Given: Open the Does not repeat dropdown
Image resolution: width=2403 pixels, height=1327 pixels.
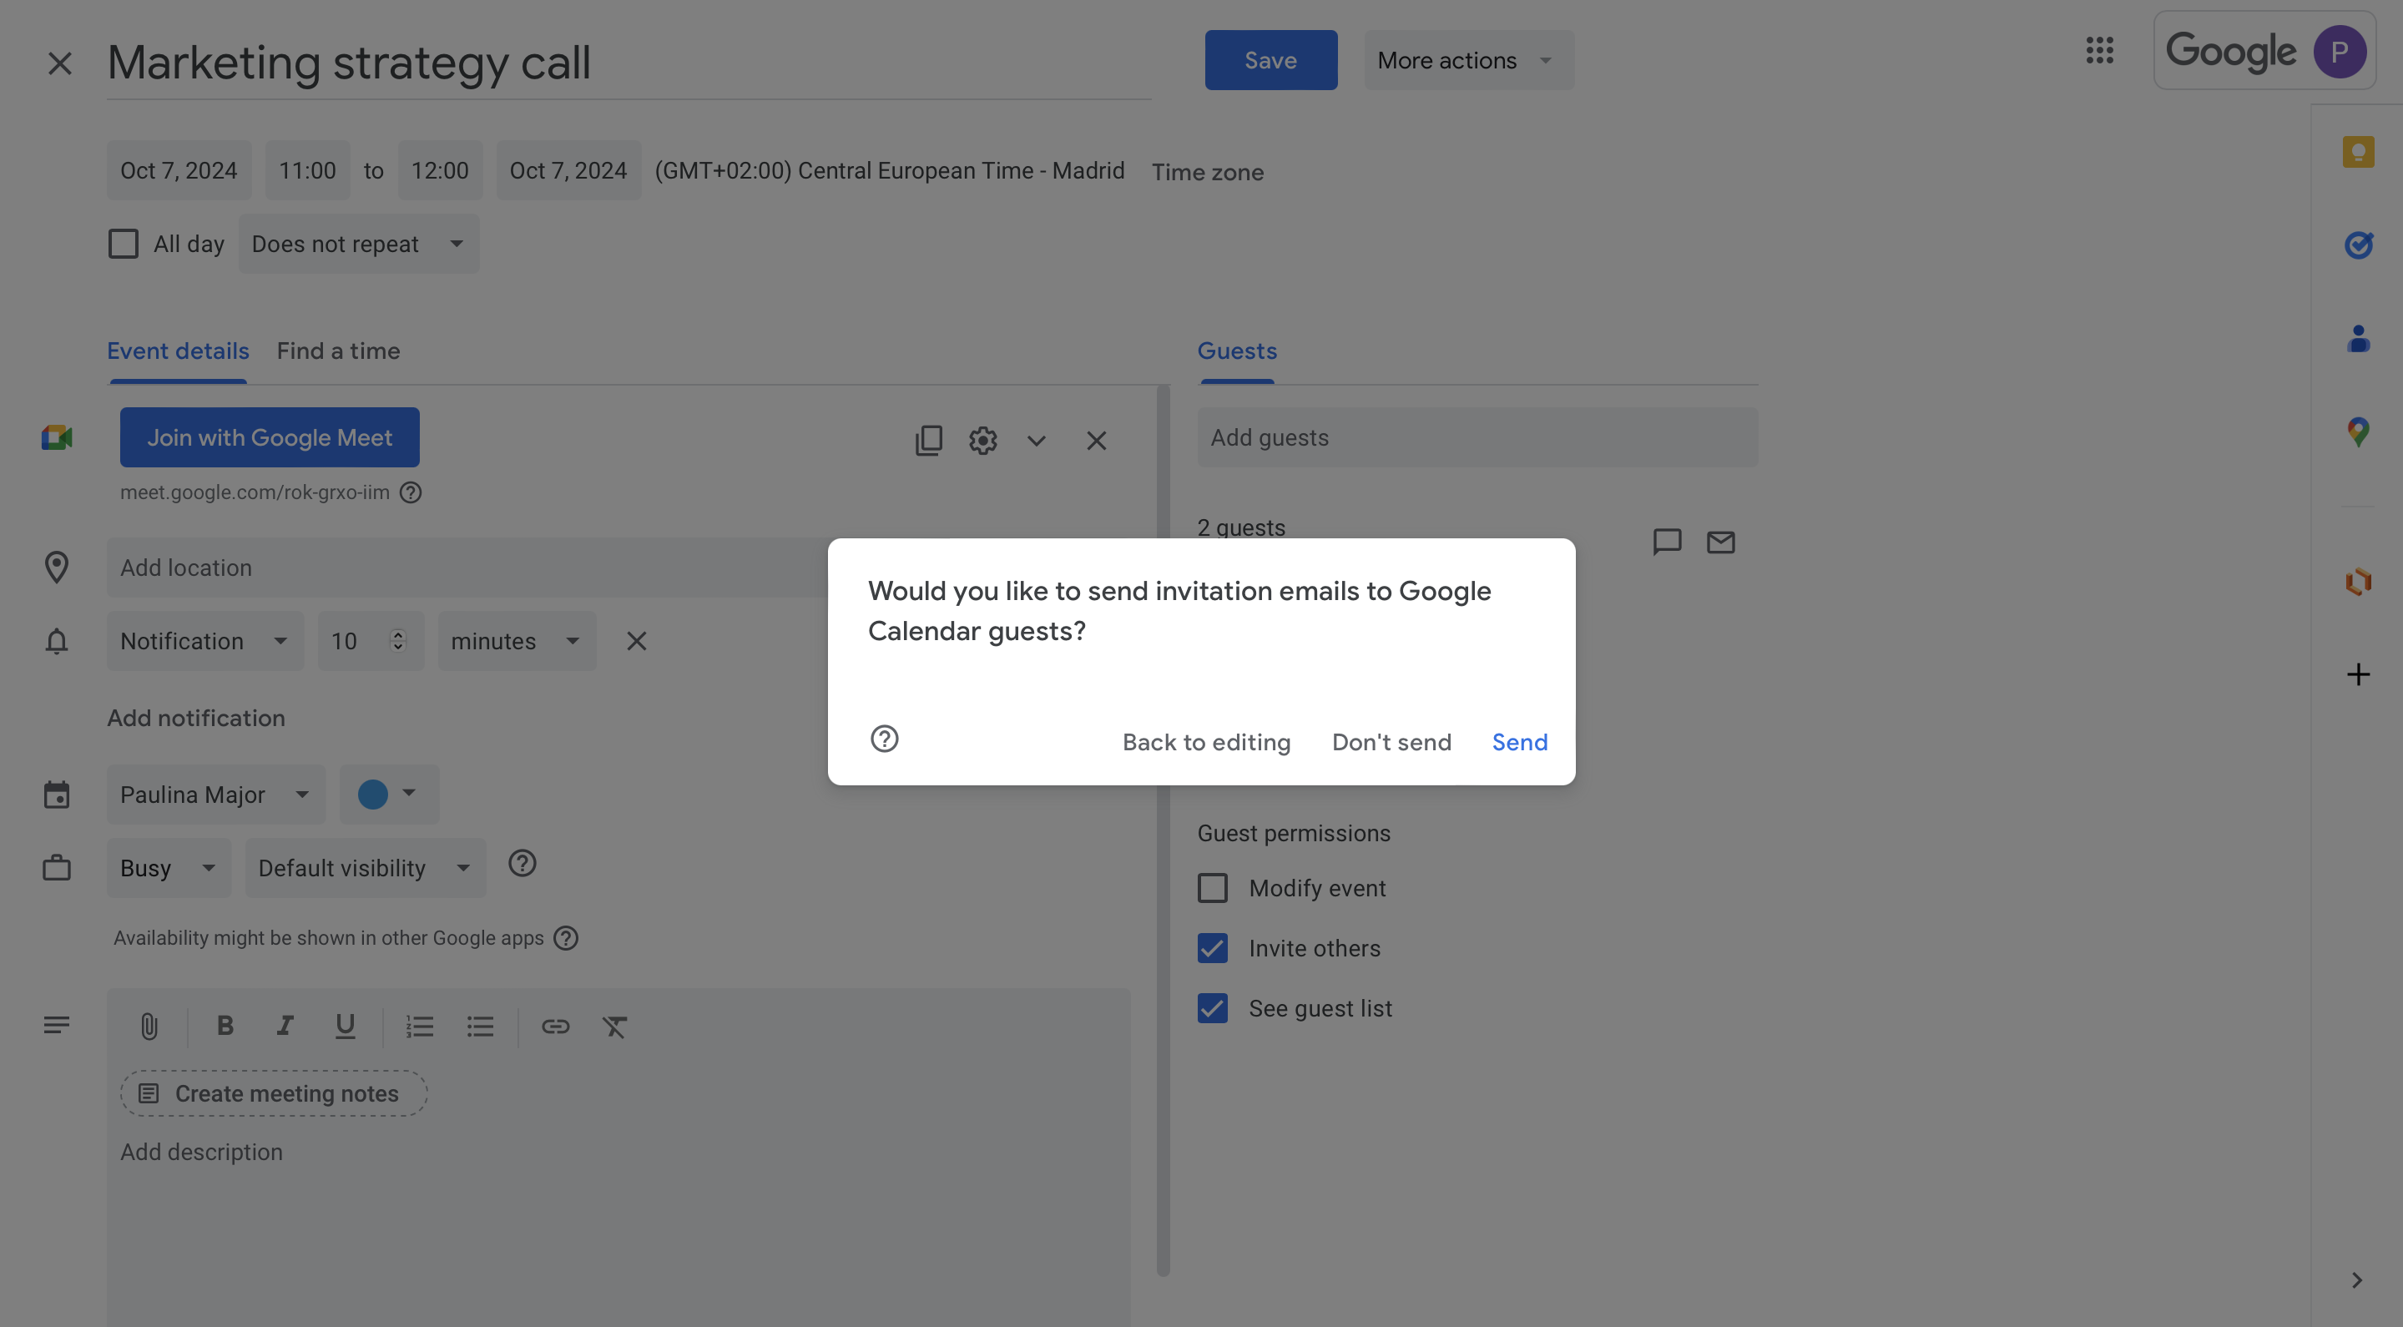Looking at the screenshot, I should click(358, 245).
